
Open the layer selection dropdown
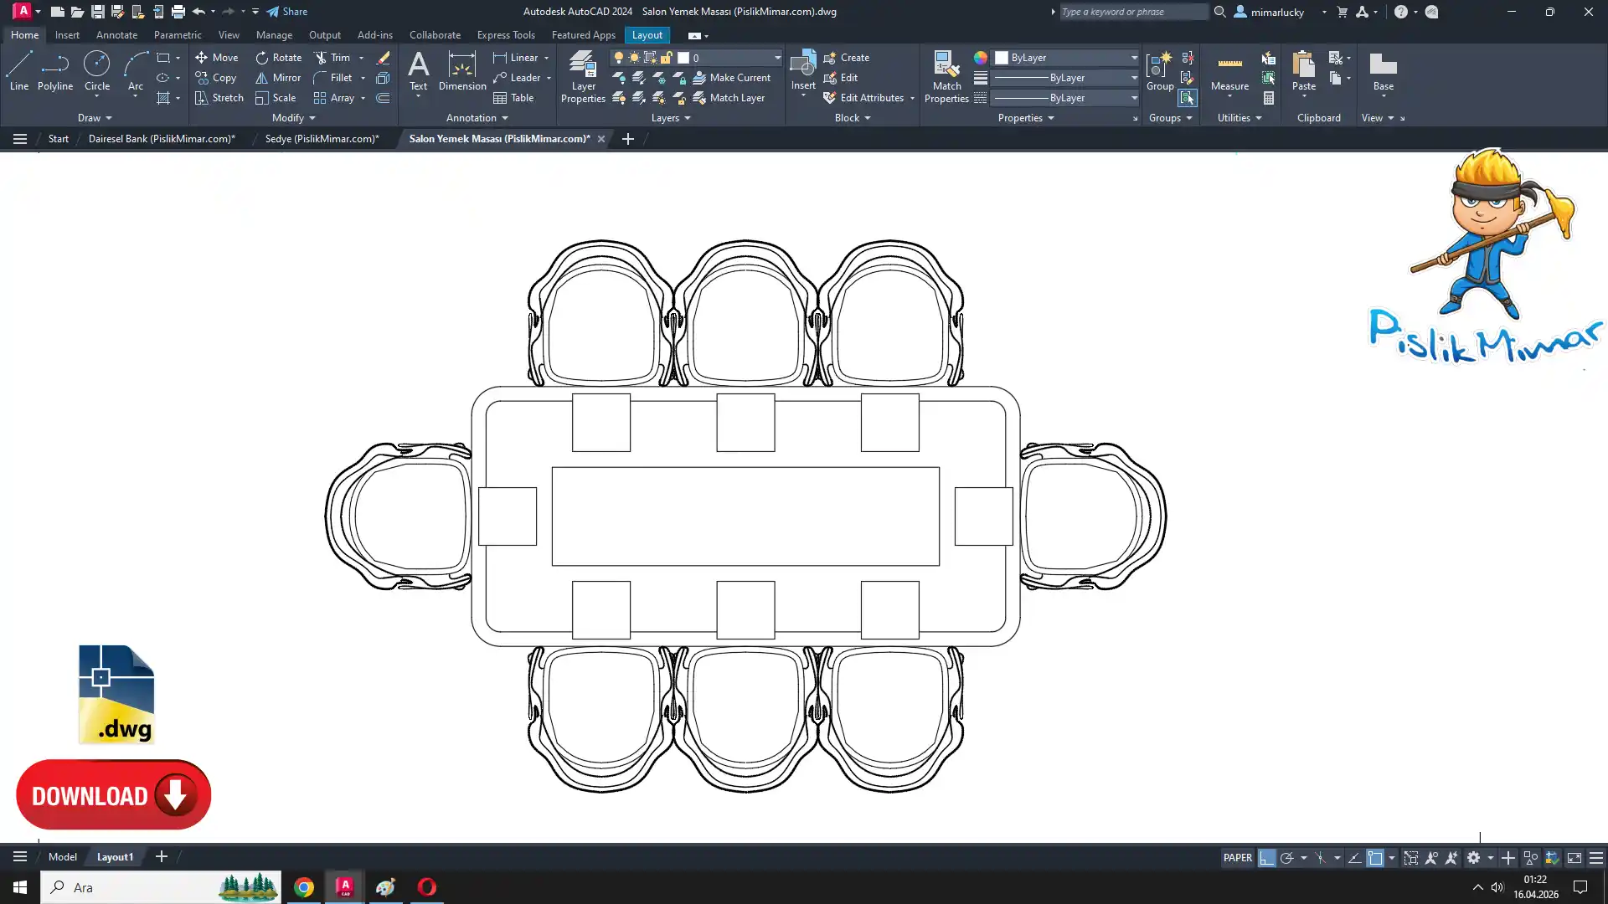pos(776,58)
